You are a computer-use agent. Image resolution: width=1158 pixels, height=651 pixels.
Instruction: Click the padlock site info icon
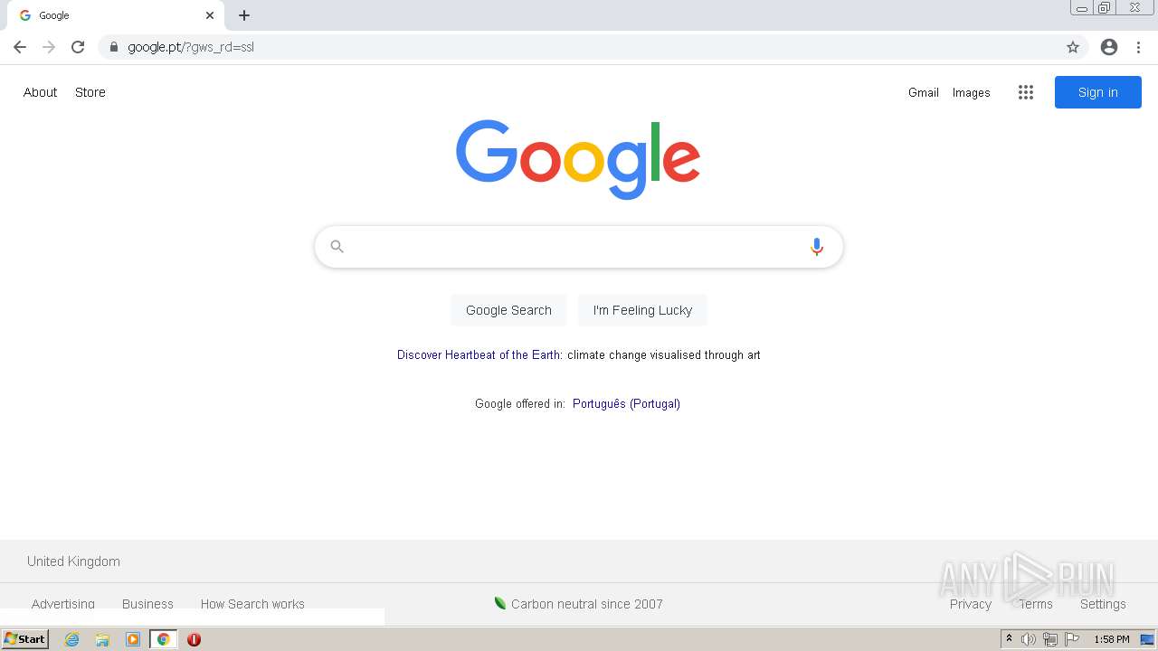tap(114, 47)
